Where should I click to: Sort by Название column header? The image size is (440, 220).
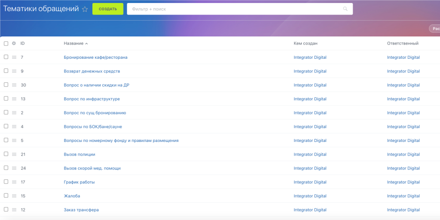click(x=73, y=43)
